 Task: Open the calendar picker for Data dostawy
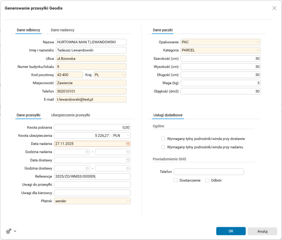128,160
